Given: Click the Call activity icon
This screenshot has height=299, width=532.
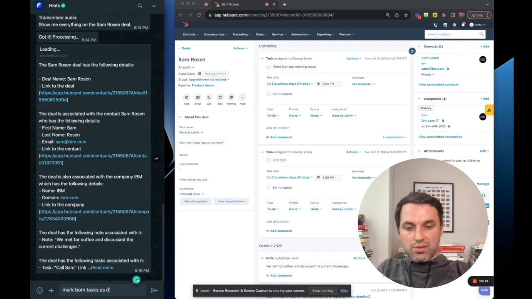Looking at the screenshot, I should [209, 98].
